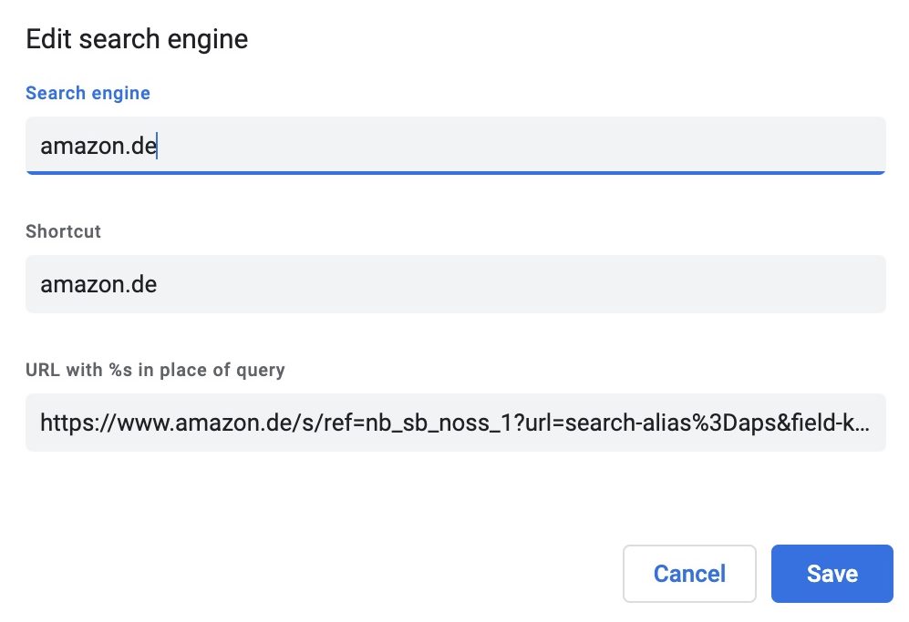Click the blue focus underline of Search engine field
This screenshot has width=909, height=622.
(x=455, y=172)
